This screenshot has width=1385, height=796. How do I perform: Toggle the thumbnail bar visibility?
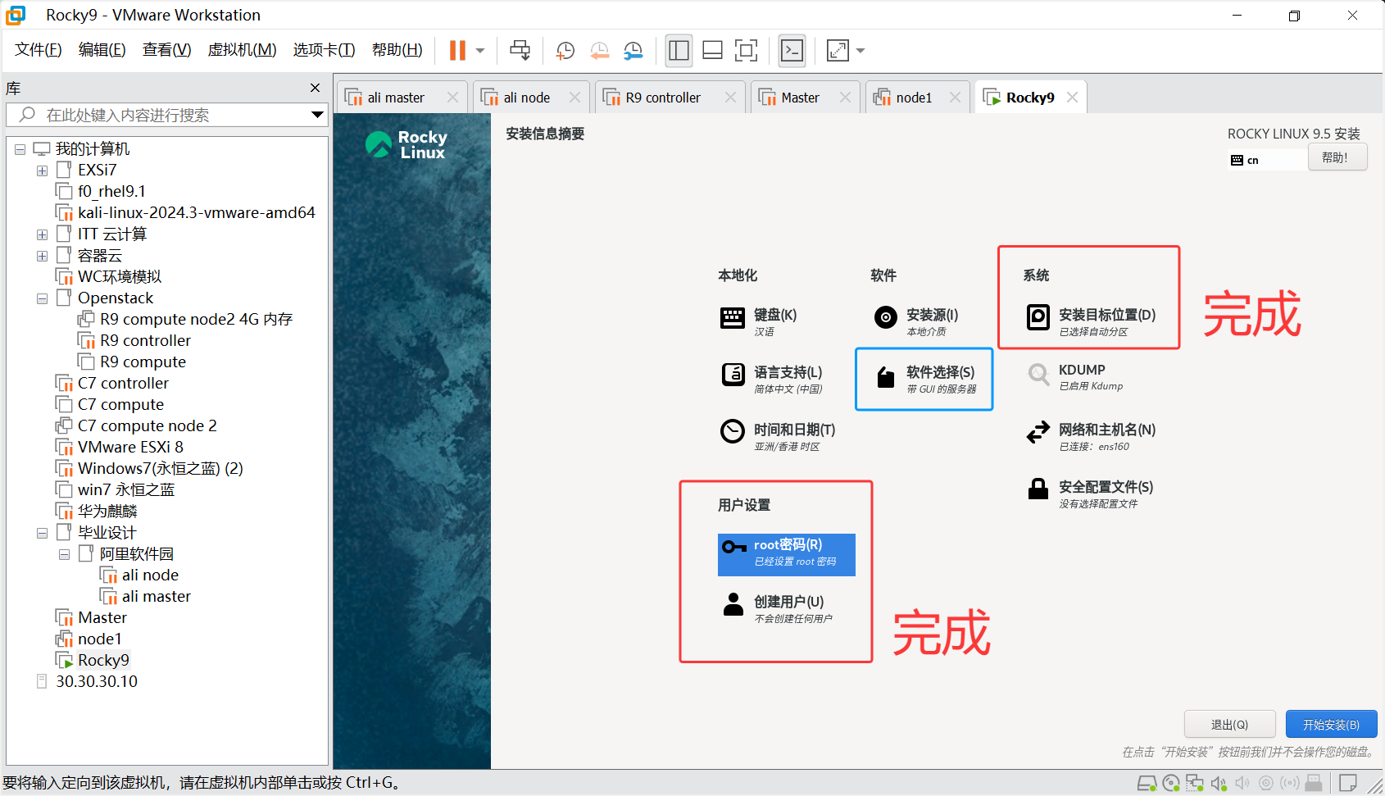[712, 50]
